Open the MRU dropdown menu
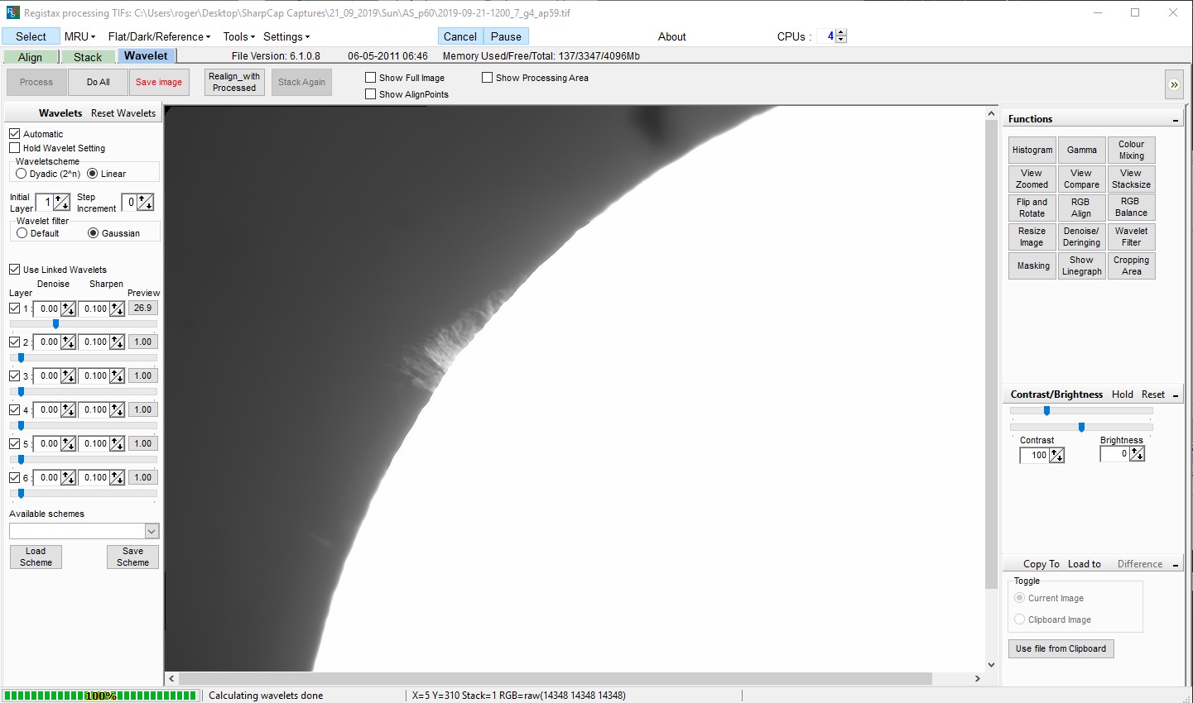The height and width of the screenshot is (703, 1193). pyautogui.click(x=80, y=36)
